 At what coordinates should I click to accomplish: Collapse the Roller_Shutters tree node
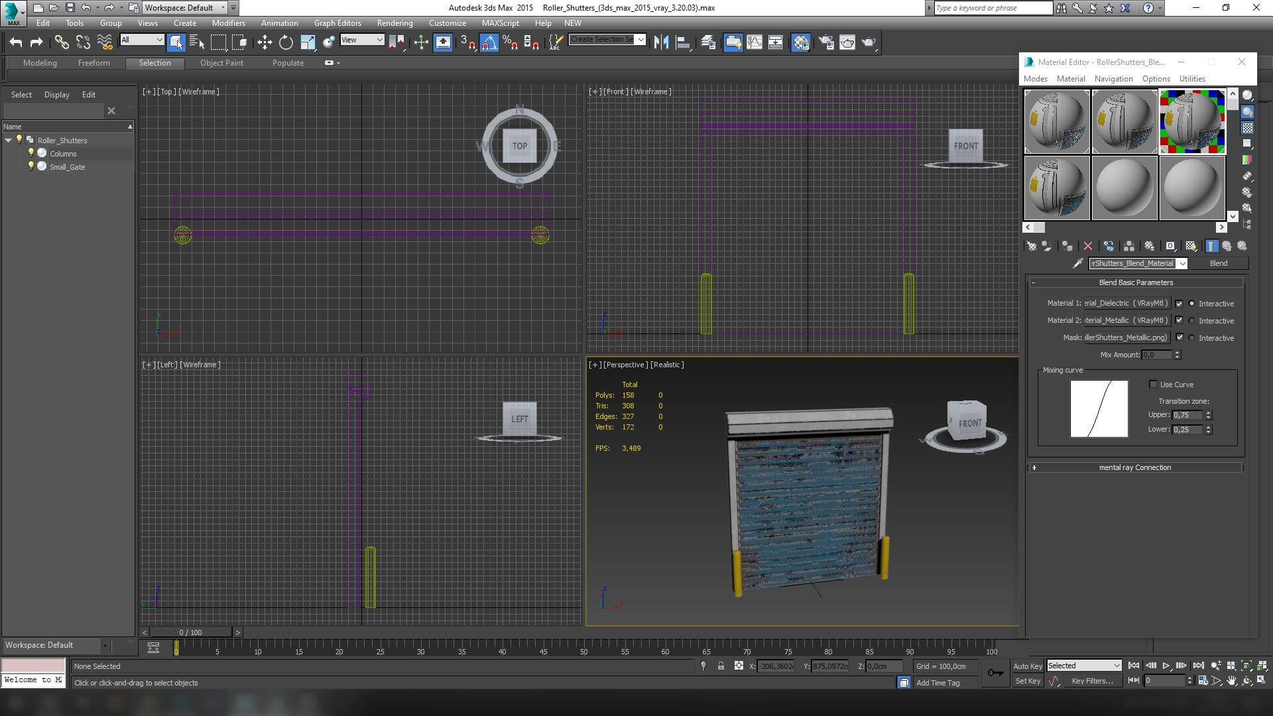[8, 141]
